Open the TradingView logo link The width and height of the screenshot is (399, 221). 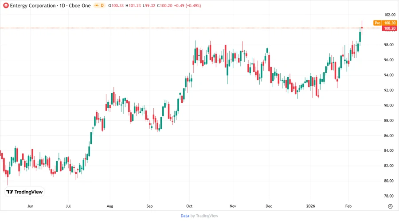24,192
